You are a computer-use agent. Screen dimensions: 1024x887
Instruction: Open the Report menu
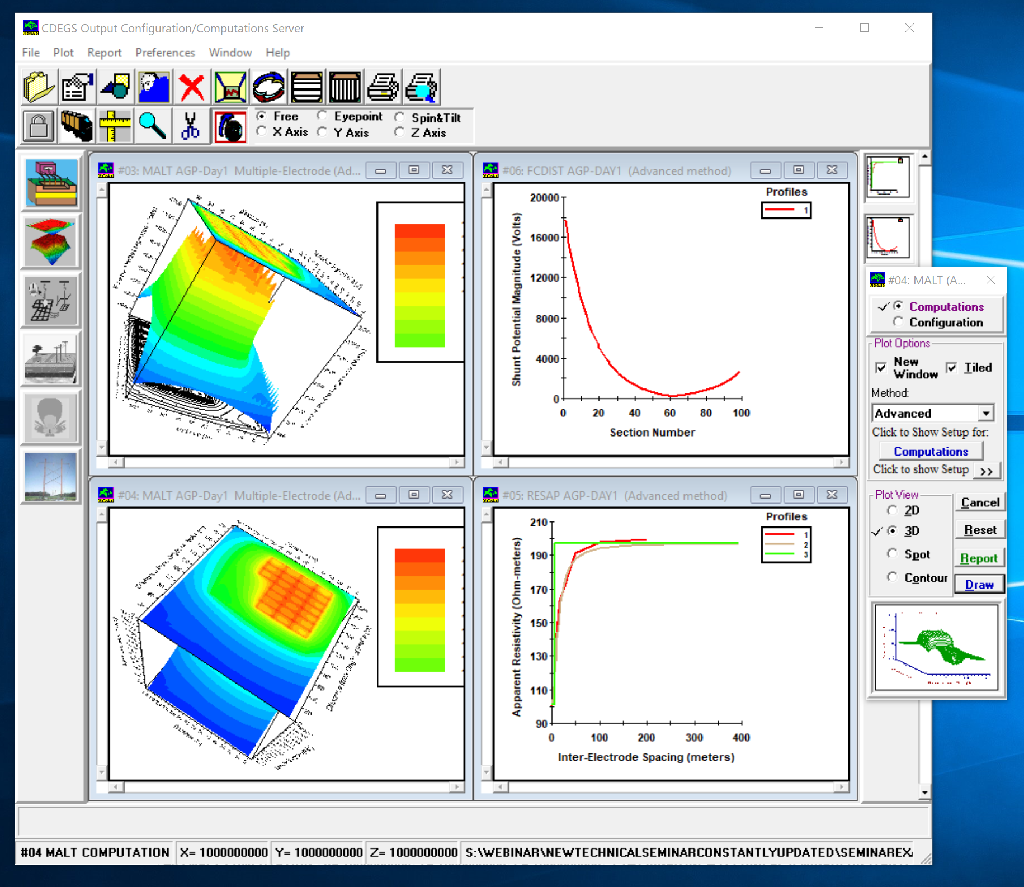point(104,53)
